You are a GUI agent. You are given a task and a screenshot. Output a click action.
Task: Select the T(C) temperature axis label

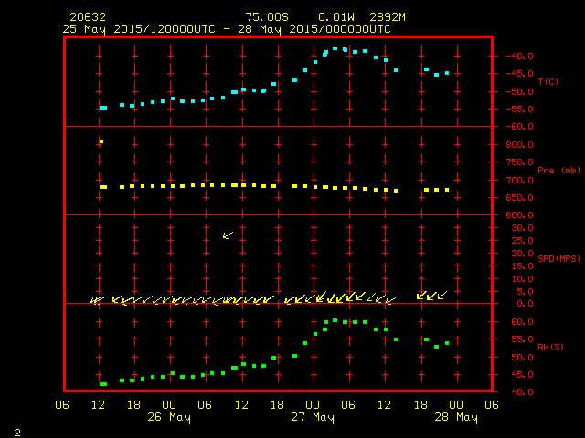pyautogui.click(x=548, y=82)
